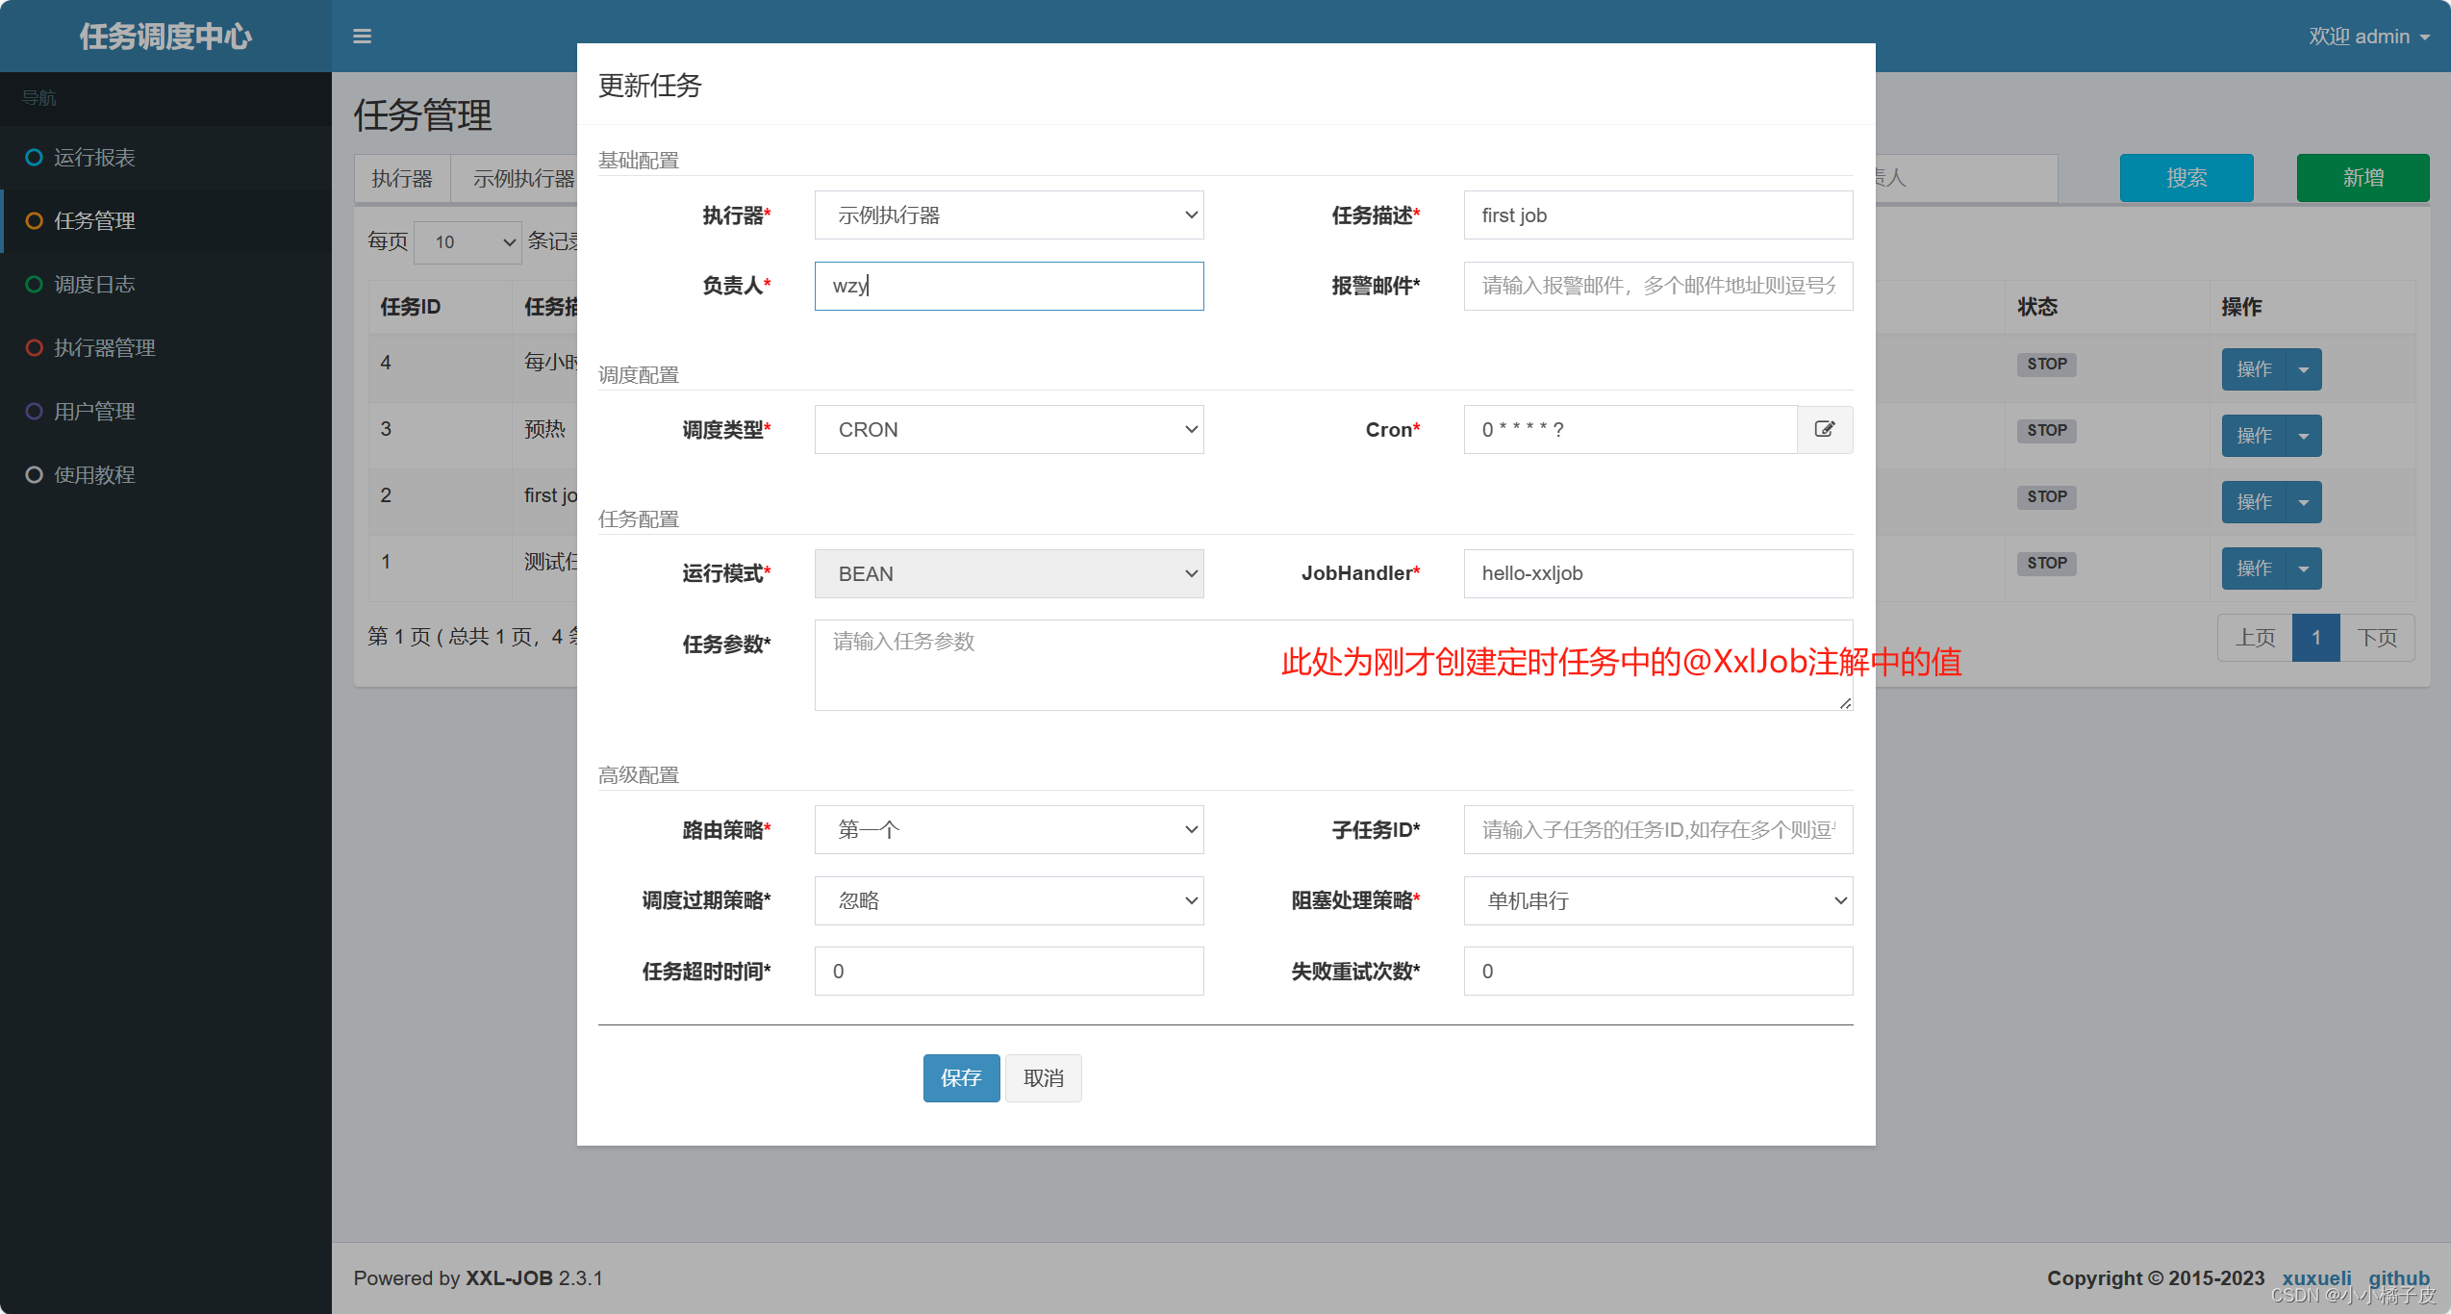Click the white circle icon beside 使用教程
The height and width of the screenshot is (1314, 2451).
[x=35, y=474]
